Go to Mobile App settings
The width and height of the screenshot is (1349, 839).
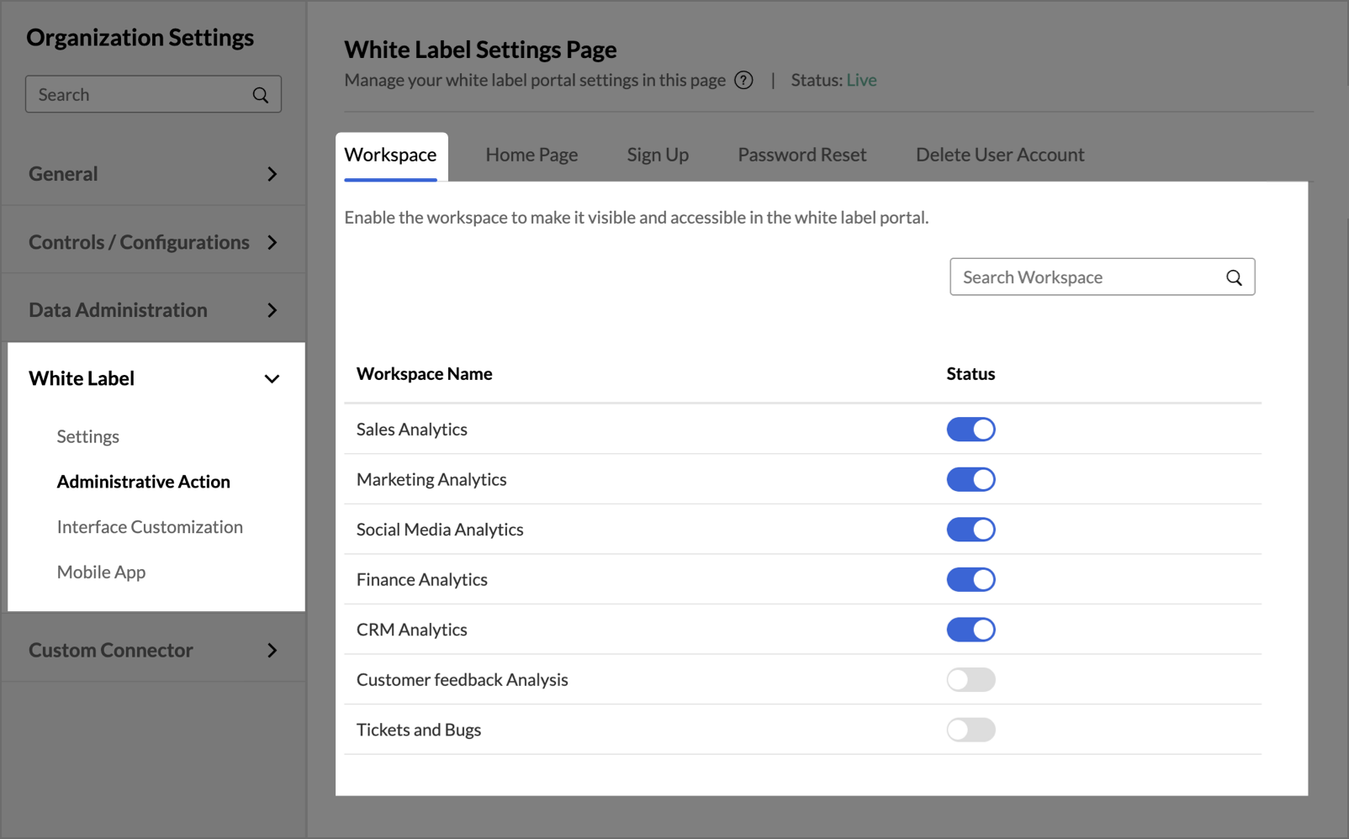pyautogui.click(x=101, y=573)
